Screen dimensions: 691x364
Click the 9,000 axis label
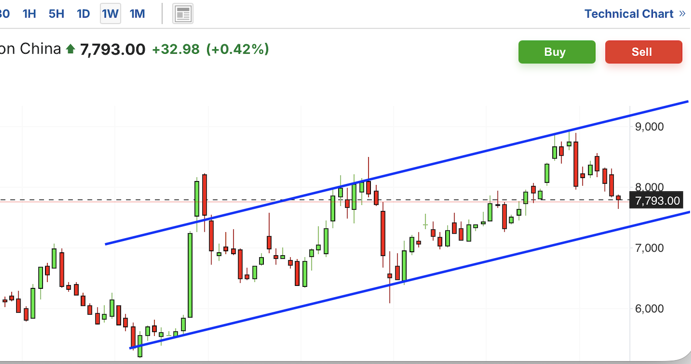pos(649,126)
